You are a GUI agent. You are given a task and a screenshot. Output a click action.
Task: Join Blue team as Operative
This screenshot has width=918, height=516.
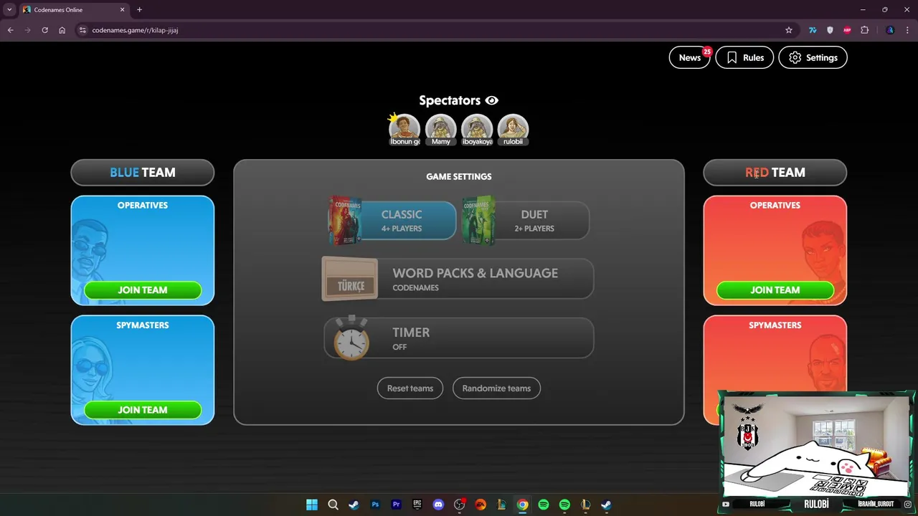[143, 290]
